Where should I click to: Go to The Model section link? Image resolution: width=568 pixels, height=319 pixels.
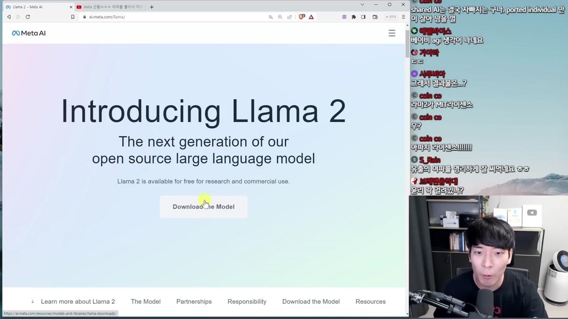point(146,302)
